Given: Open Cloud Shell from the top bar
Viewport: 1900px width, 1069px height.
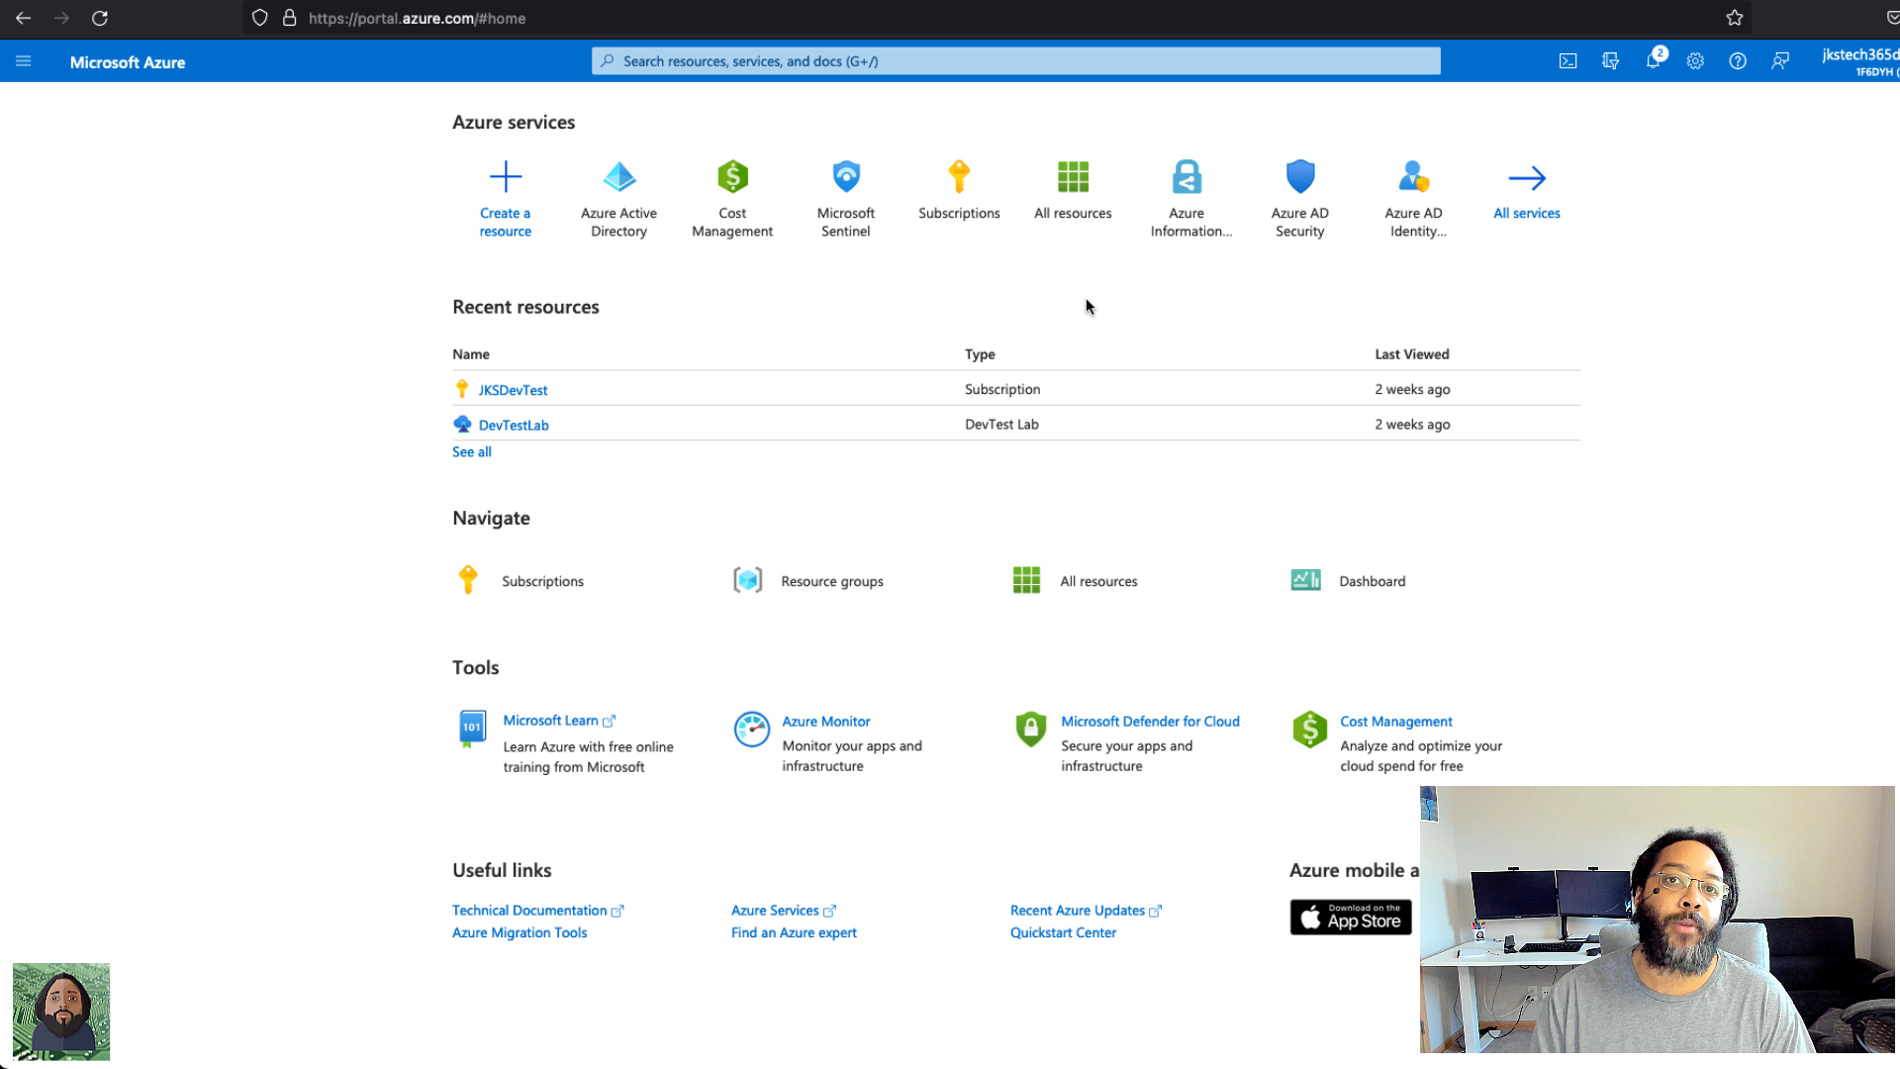Looking at the screenshot, I should tap(1567, 61).
